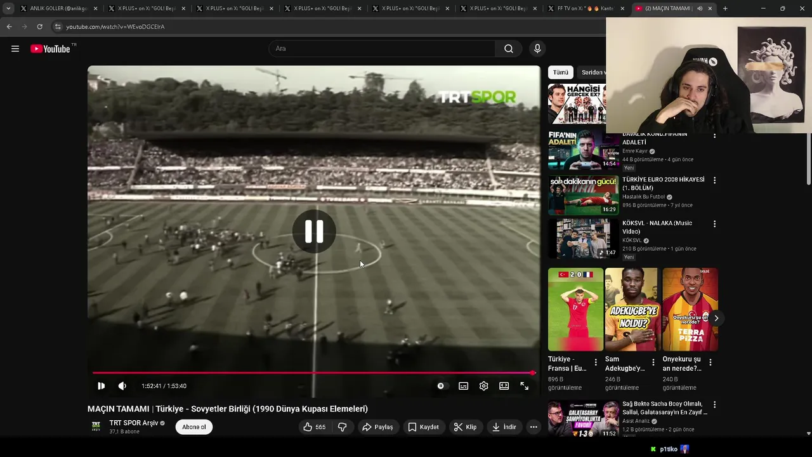
Task: Toggle the autoplay switch in player
Action: 441,386
